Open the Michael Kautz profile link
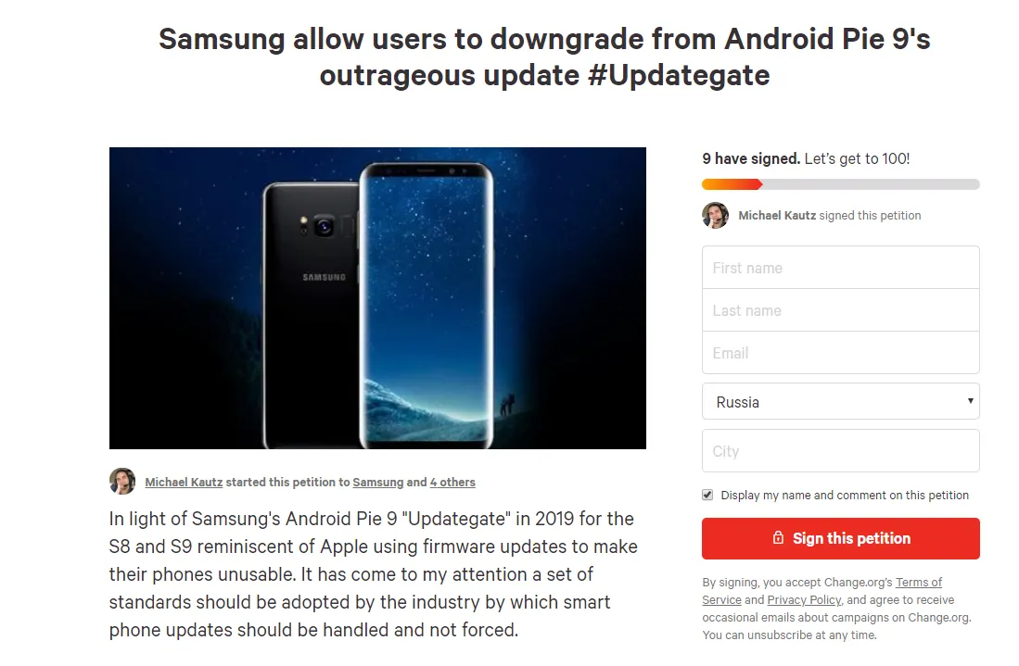The image size is (1019, 666). click(184, 483)
